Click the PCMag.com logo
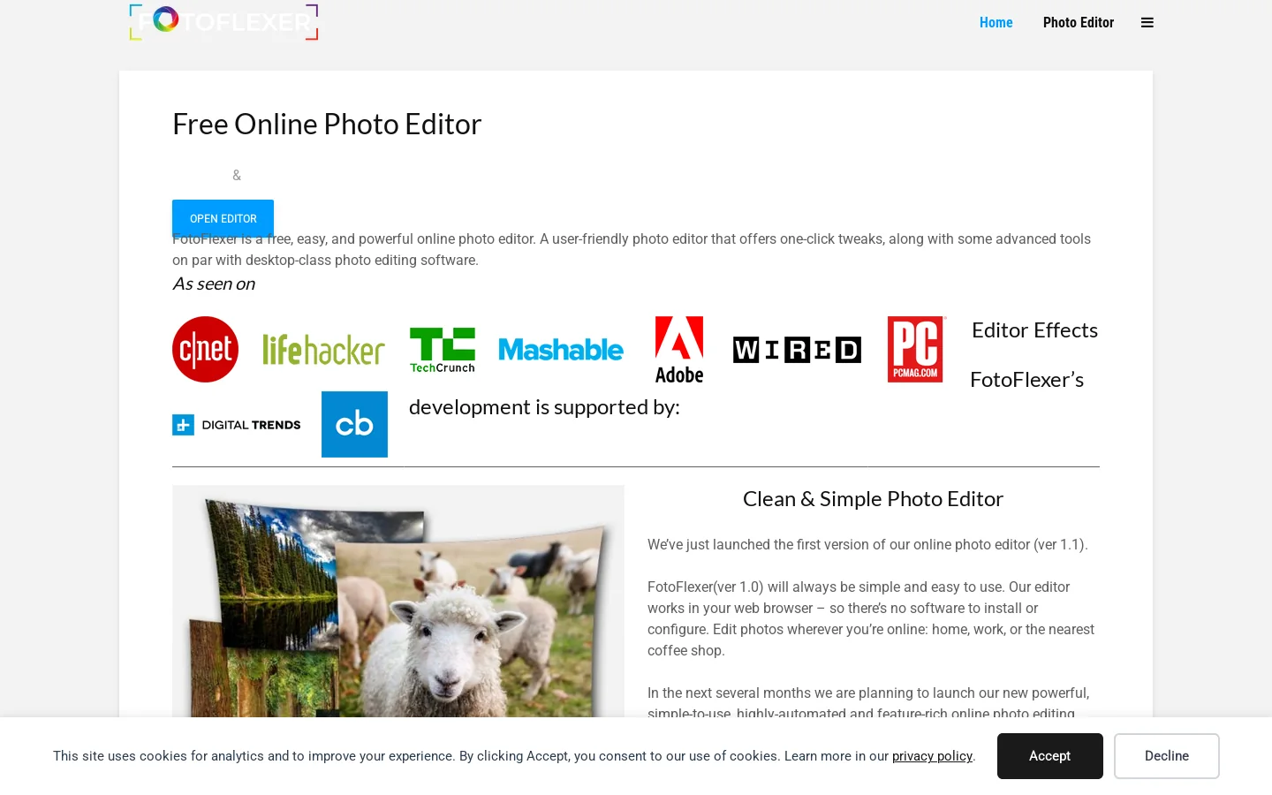 click(x=916, y=350)
